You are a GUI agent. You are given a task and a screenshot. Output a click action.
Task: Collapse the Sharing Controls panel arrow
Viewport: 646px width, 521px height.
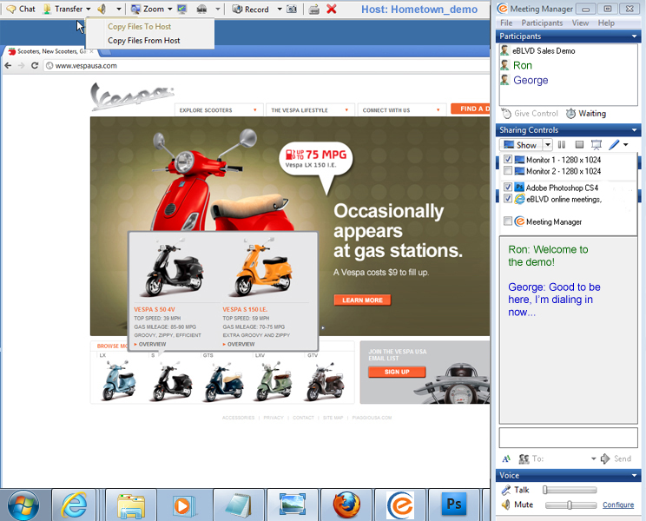(634, 130)
